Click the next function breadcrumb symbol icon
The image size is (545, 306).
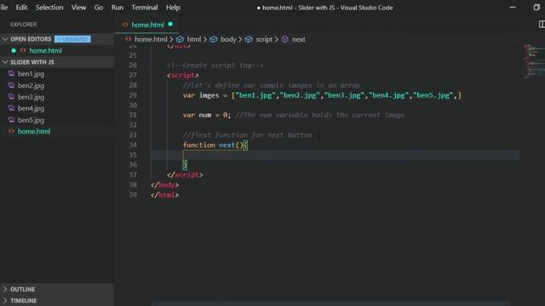[285, 39]
